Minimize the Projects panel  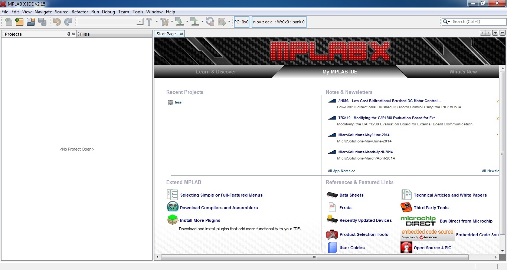tap(68, 34)
